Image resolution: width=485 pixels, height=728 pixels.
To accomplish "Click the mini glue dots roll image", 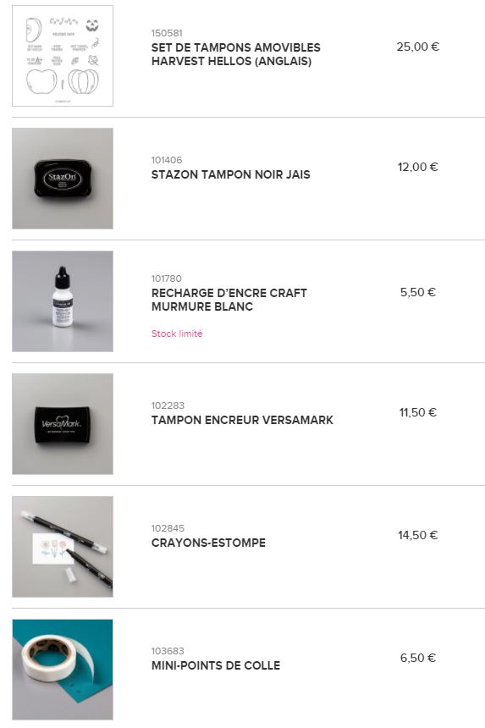I will [x=63, y=670].
